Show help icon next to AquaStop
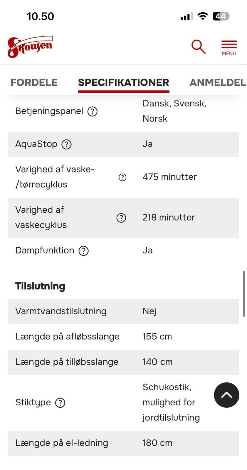The image size is (247, 470). coord(66,145)
